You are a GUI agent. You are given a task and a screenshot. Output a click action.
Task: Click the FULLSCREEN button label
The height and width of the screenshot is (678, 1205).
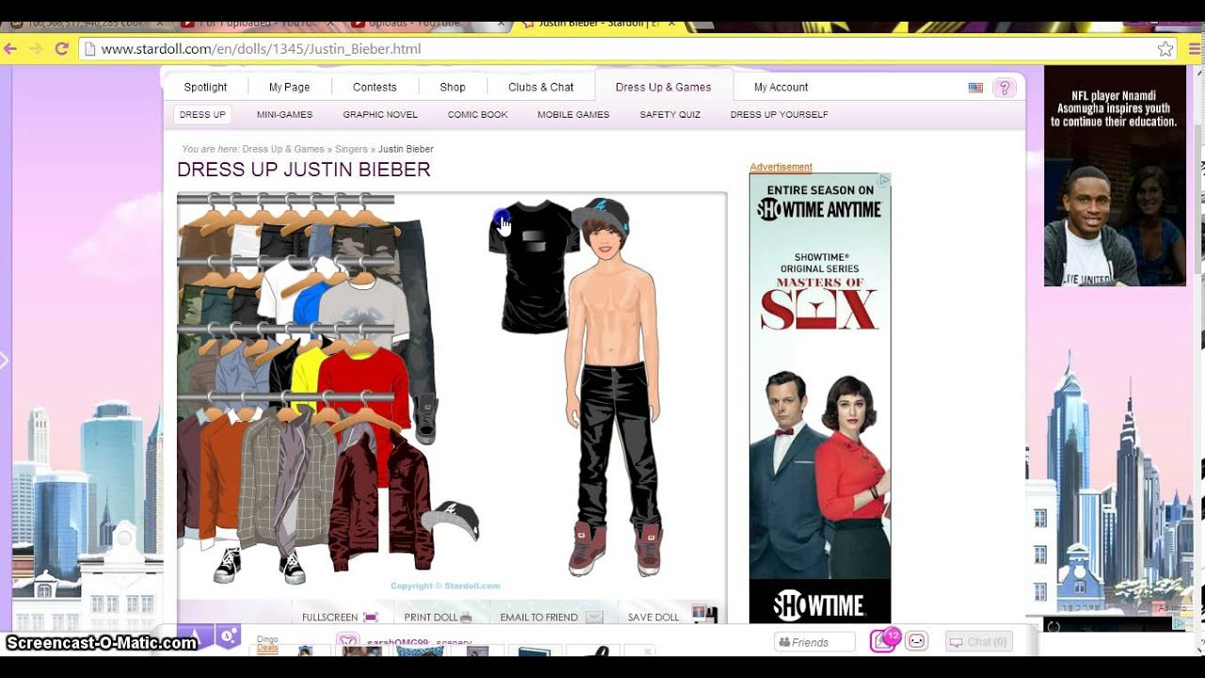329,618
